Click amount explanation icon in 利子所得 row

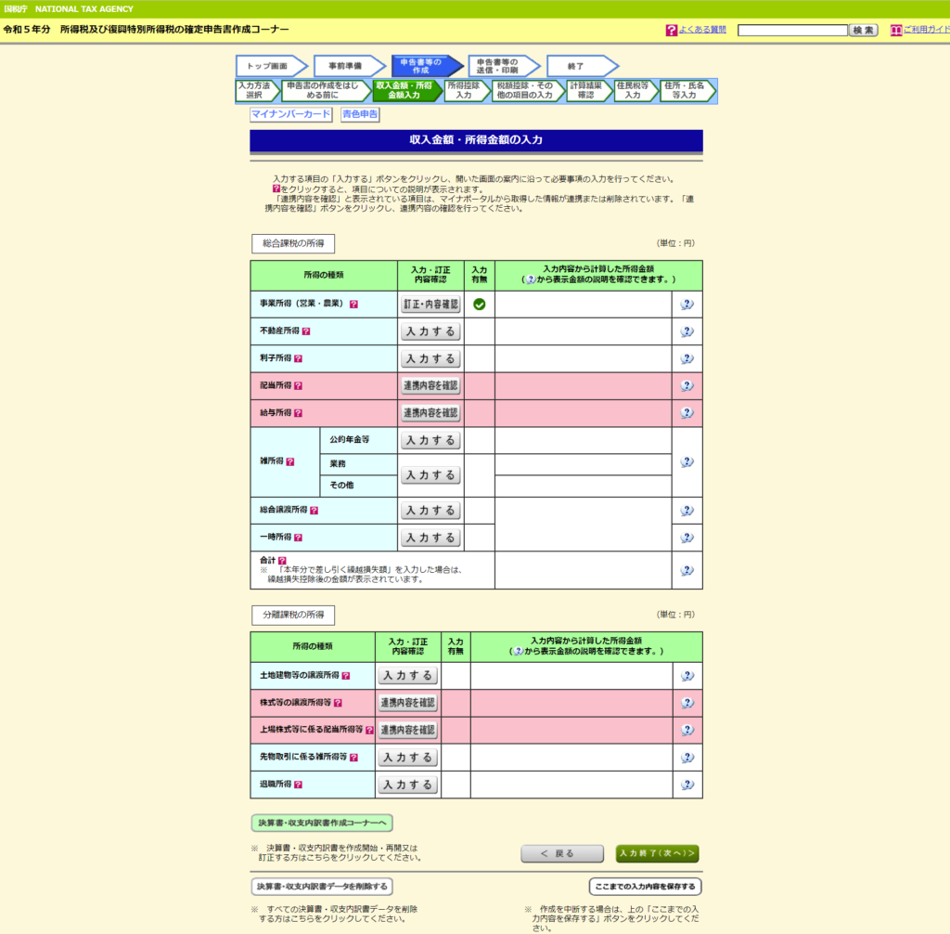[x=687, y=359]
